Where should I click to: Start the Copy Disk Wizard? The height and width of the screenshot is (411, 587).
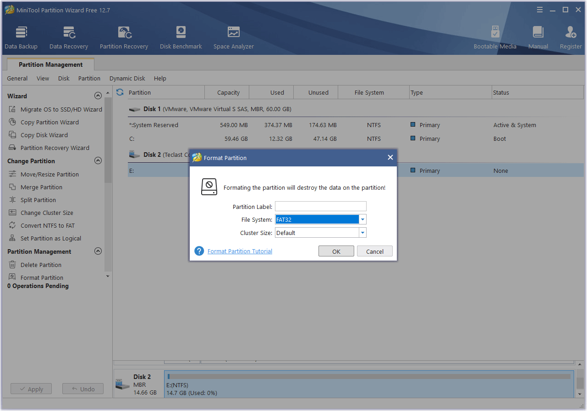pos(38,135)
